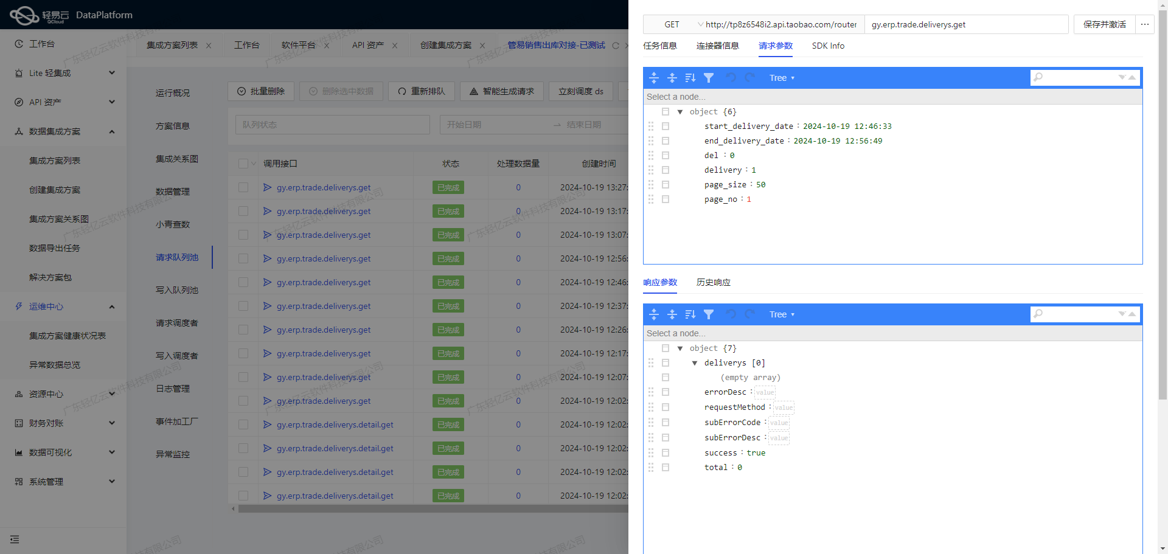Image resolution: width=1168 pixels, height=554 pixels.
Task: Collapse the sidebar with bottom menu icon
Action: point(15,539)
